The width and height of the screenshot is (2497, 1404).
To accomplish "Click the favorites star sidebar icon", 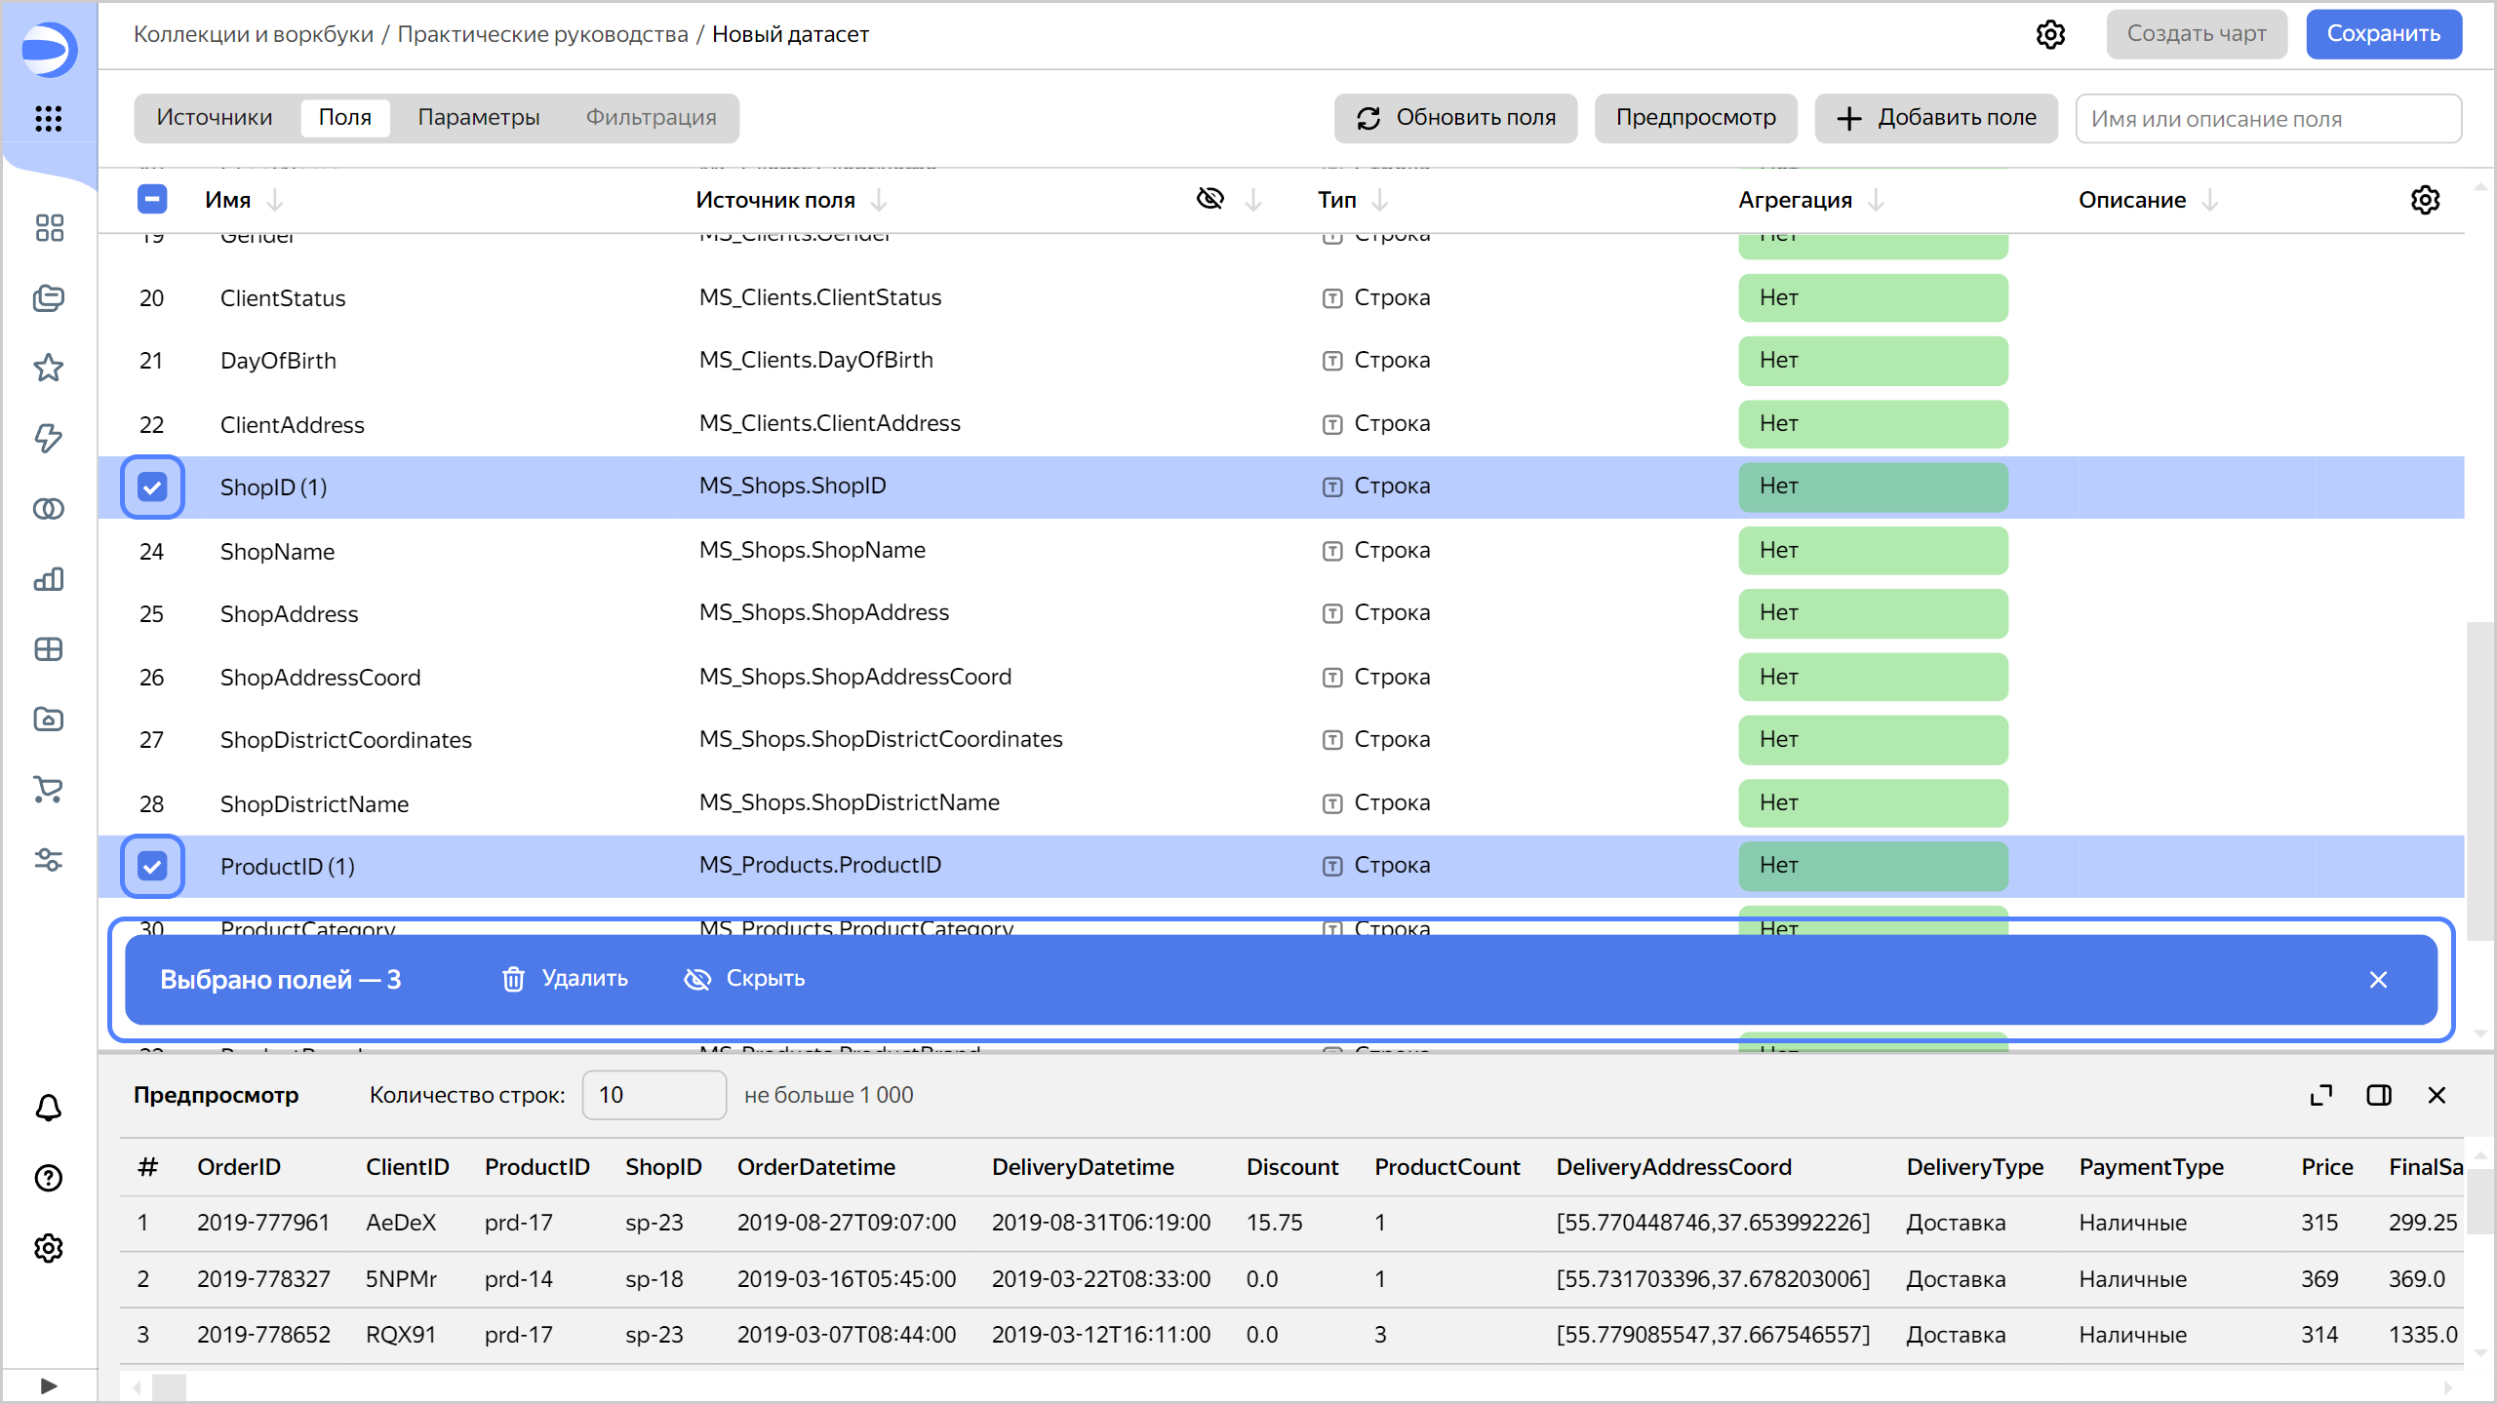I will (x=48, y=368).
